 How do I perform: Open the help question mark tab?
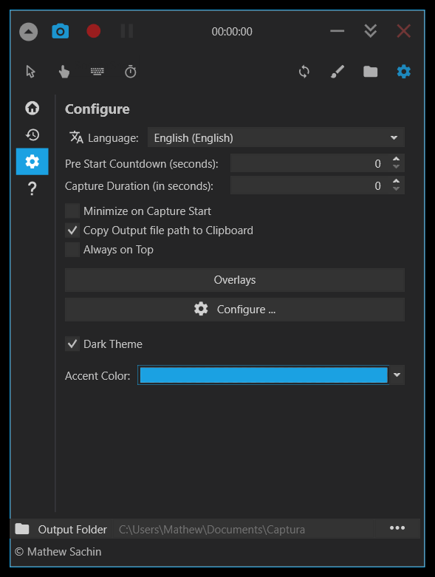pos(32,188)
